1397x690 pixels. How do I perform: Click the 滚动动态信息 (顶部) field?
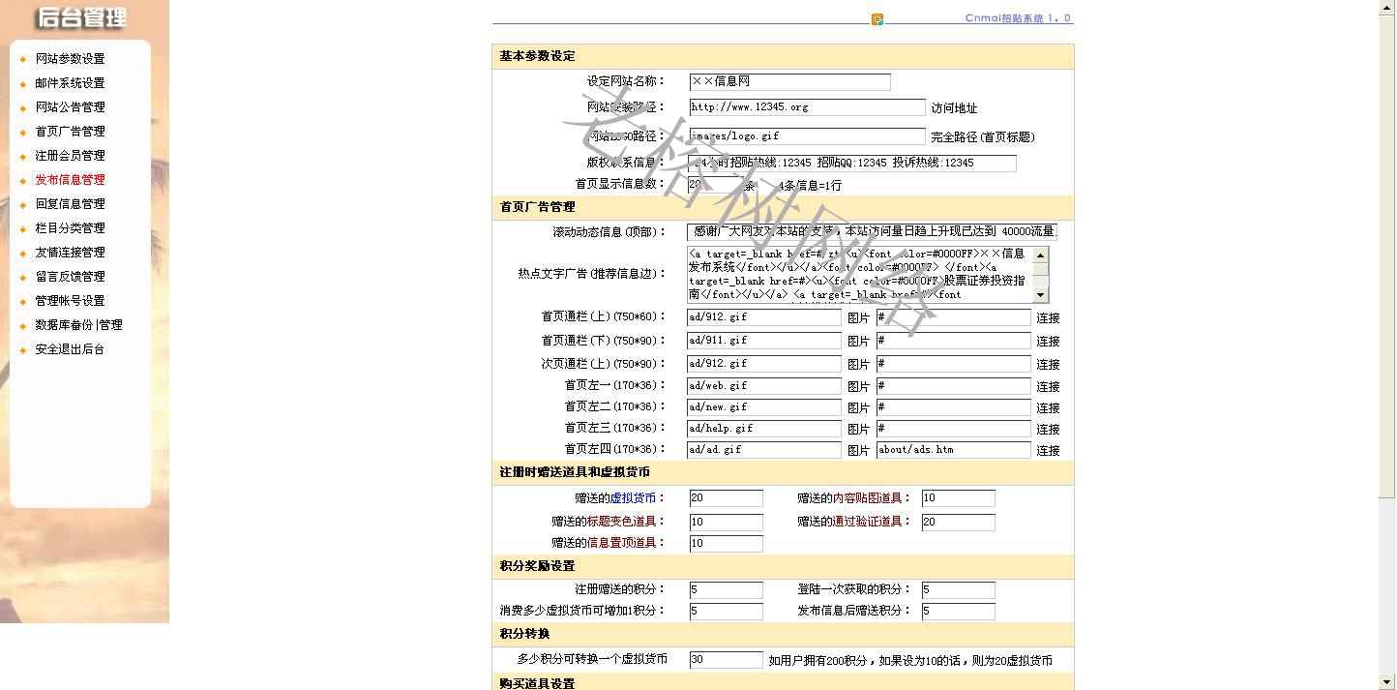click(x=873, y=232)
